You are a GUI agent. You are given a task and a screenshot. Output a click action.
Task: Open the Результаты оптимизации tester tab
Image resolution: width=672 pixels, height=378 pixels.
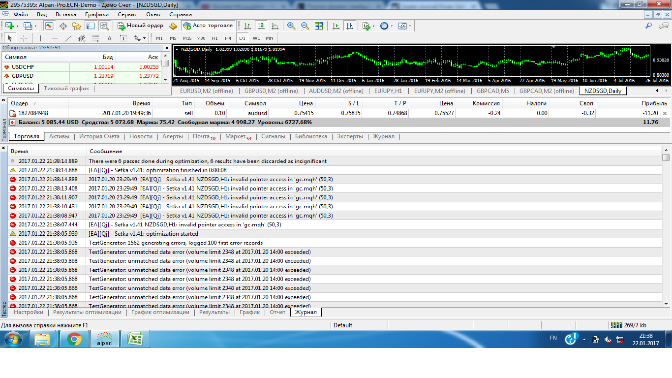click(x=87, y=312)
